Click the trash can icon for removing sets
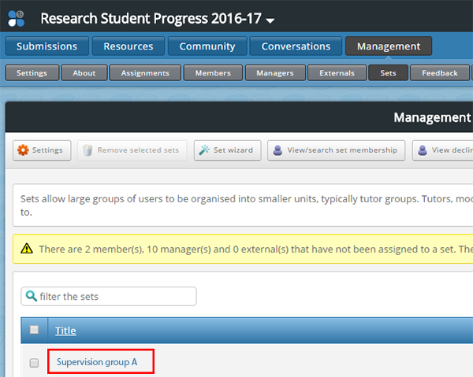 click(x=88, y=150)
